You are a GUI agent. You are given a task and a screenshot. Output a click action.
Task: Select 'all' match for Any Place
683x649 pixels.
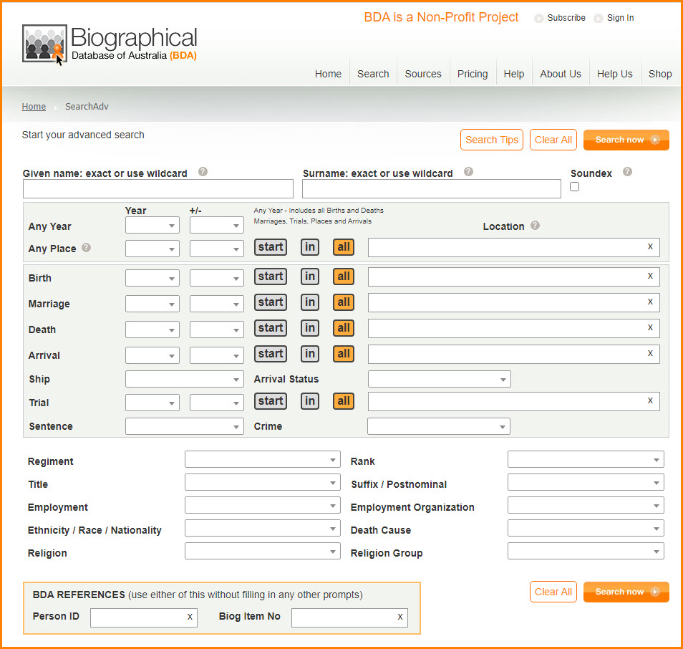click(x=343, y=247)
